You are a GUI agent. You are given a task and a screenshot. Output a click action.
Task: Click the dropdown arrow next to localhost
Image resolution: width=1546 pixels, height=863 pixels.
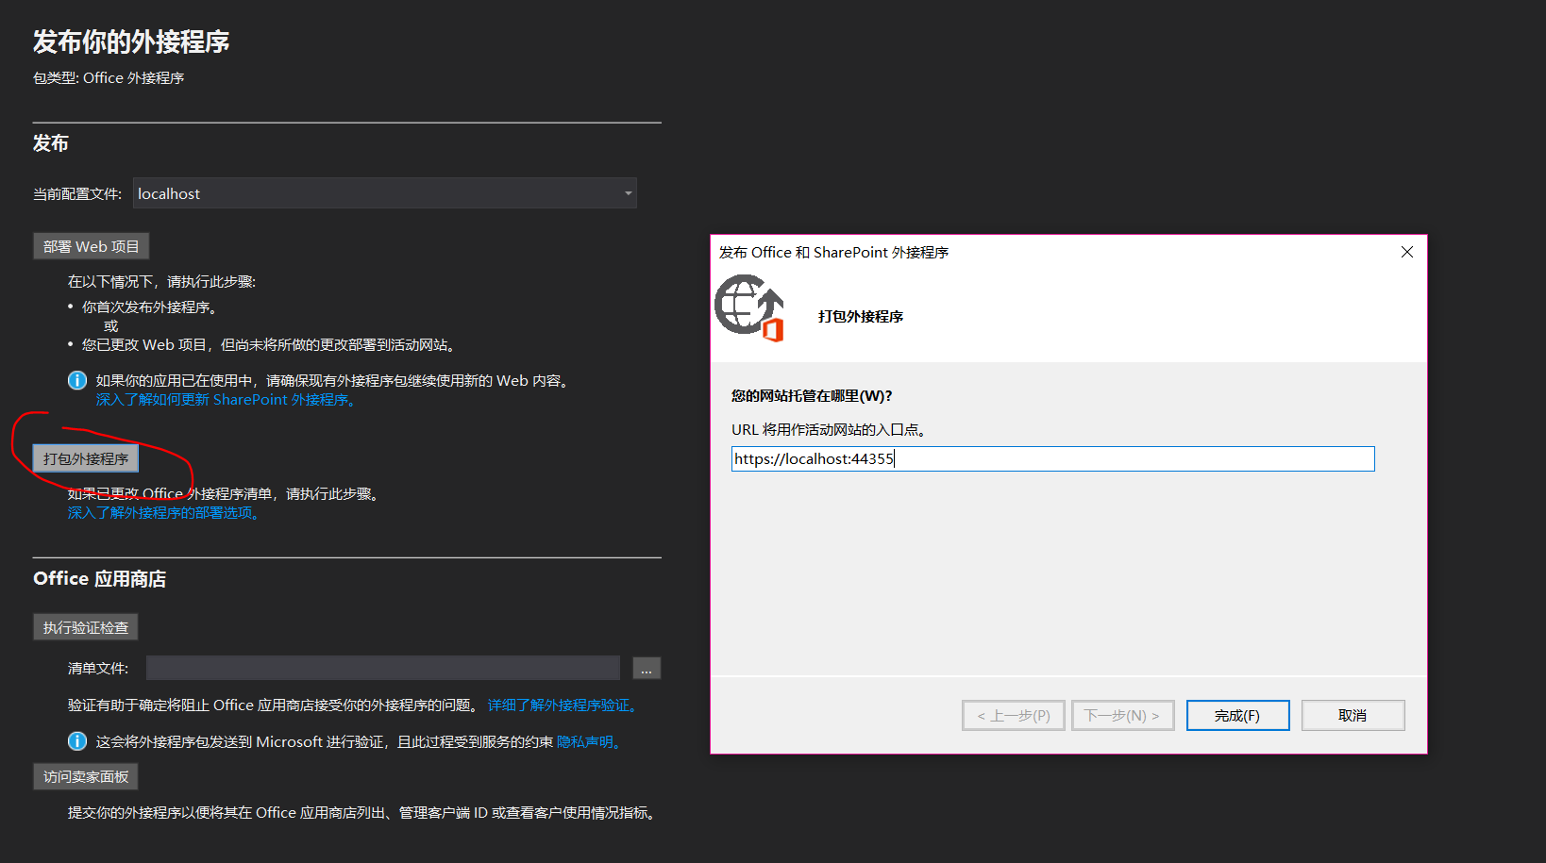pyautogui.click(x=627, y=193)
